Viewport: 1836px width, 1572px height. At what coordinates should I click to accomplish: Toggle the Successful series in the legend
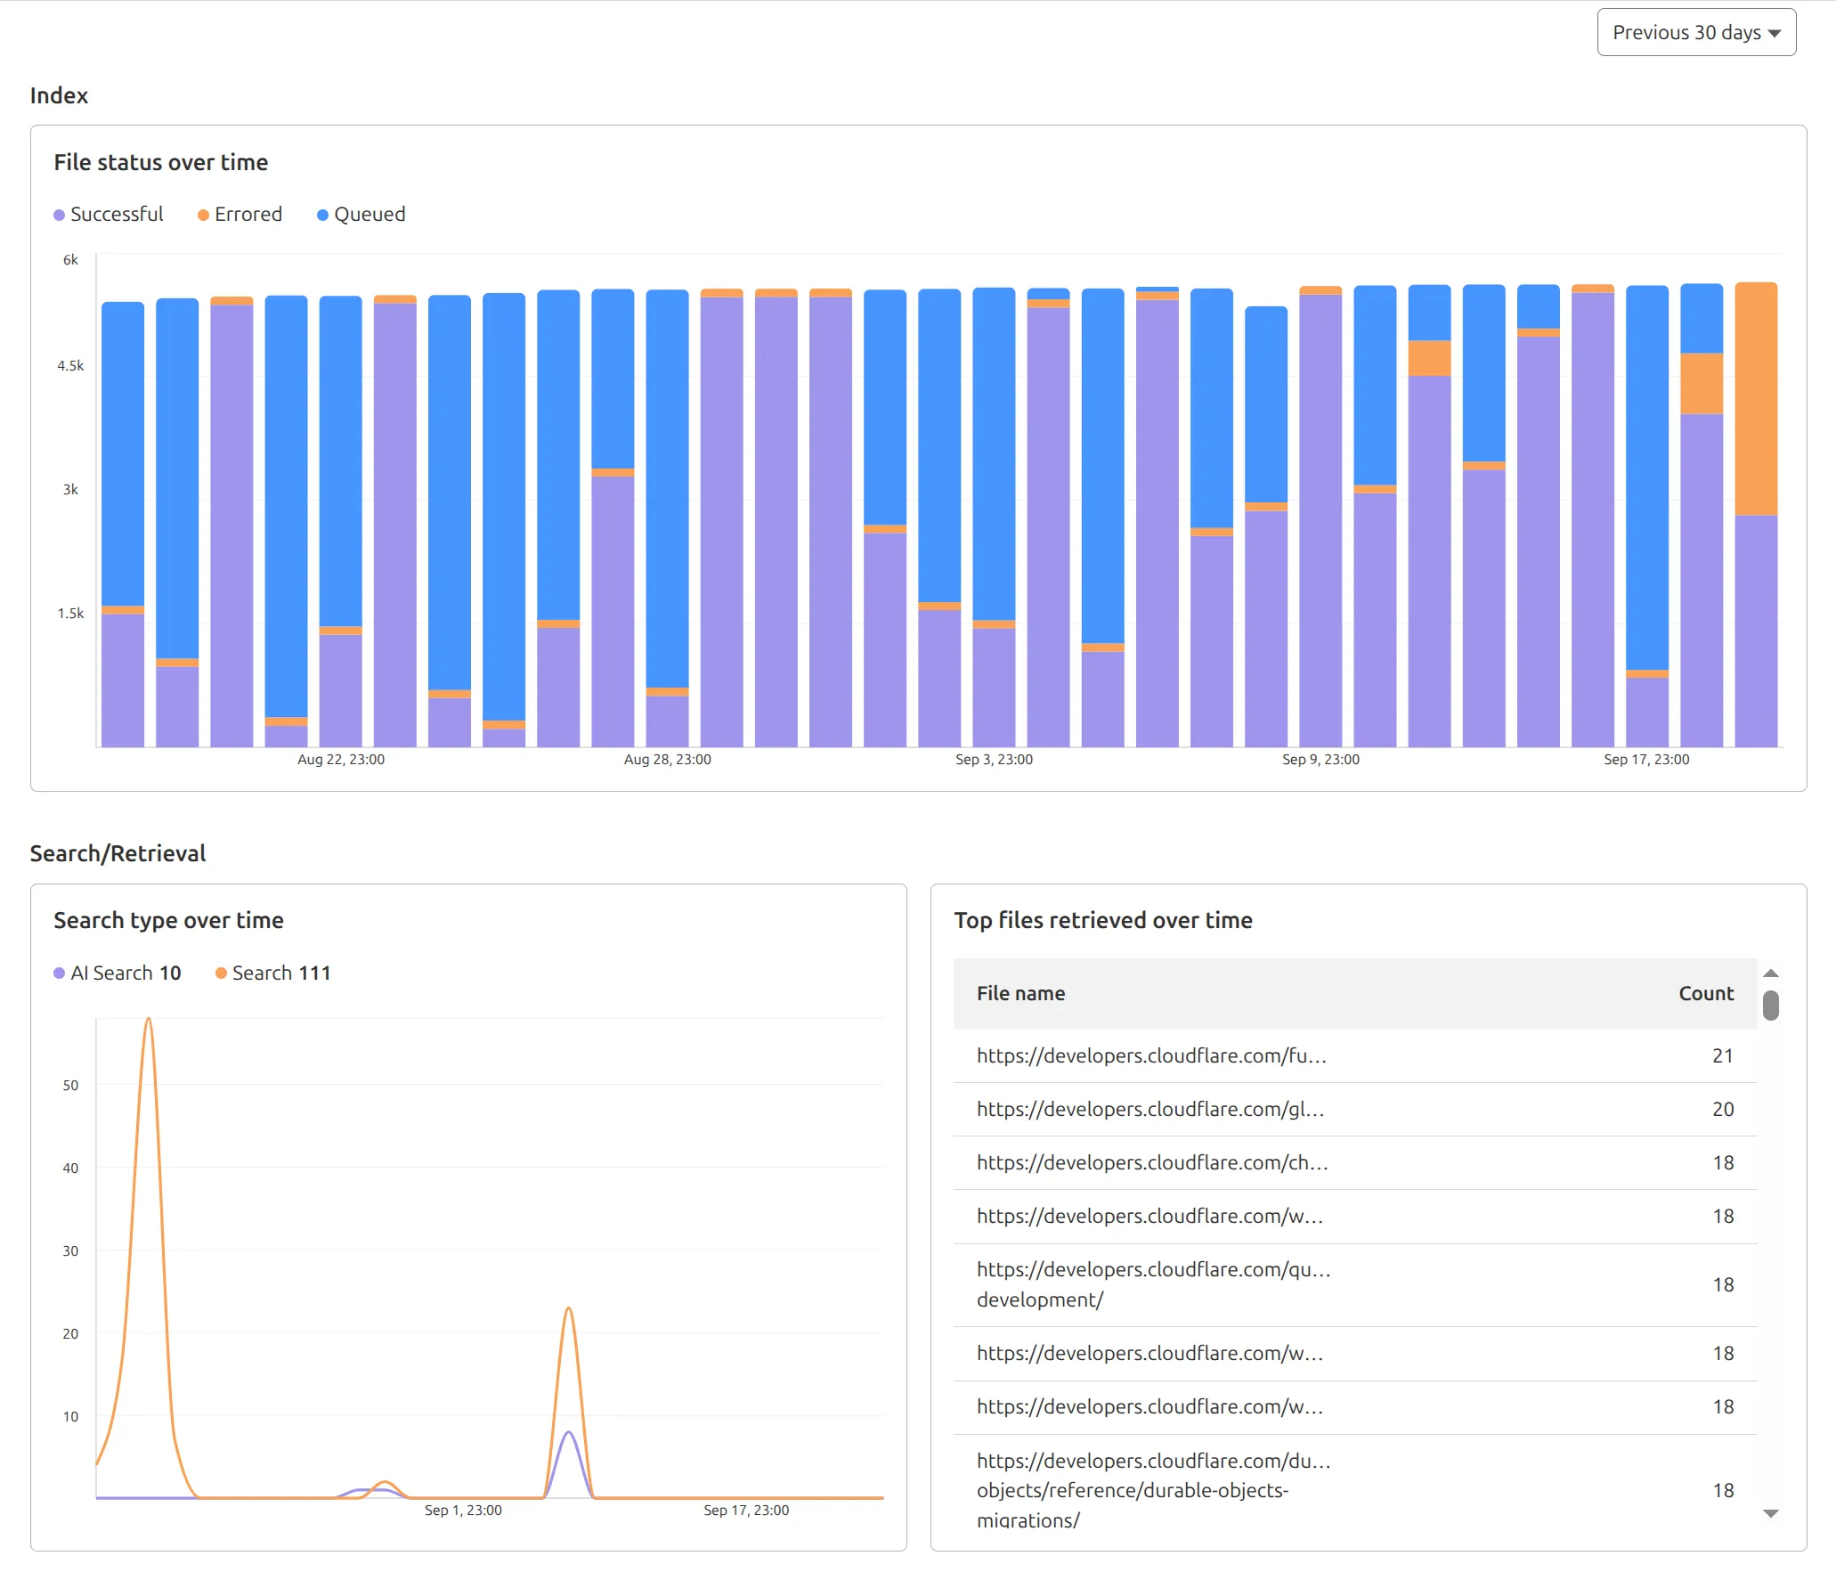click(x=109, y=214)
